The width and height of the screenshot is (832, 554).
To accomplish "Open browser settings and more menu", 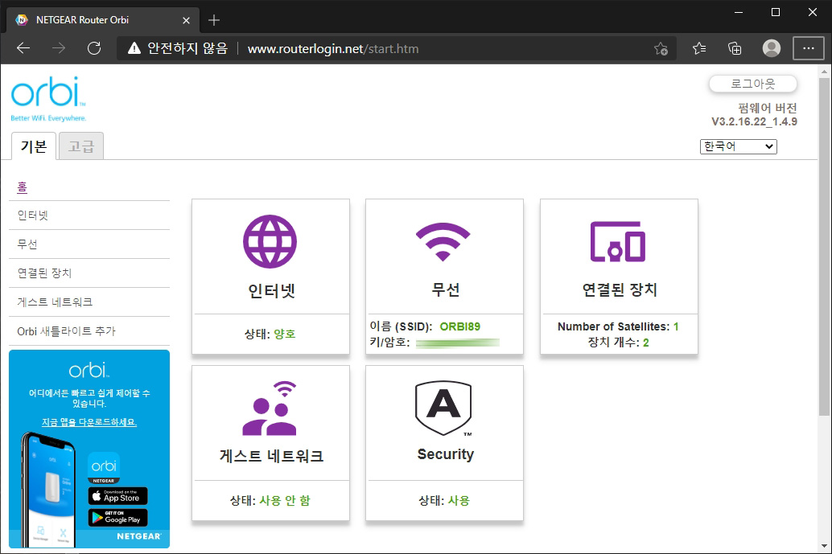I will (808, 48).
